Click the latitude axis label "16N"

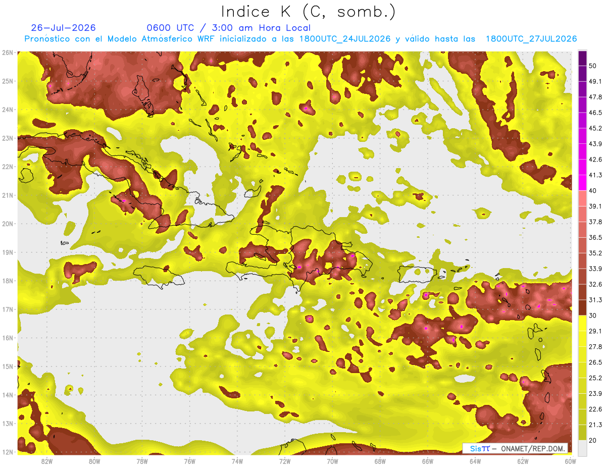(8, 338)
